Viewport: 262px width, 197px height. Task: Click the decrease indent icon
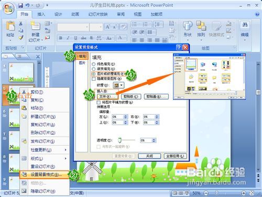click(x=135, y=32)
